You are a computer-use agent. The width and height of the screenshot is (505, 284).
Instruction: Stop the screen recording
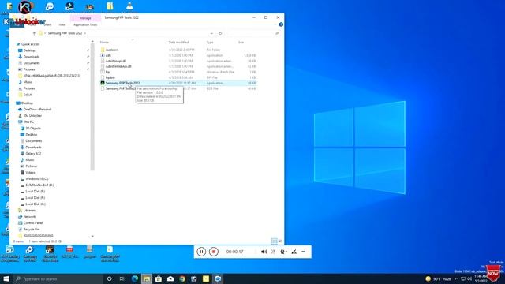[214, 252]
